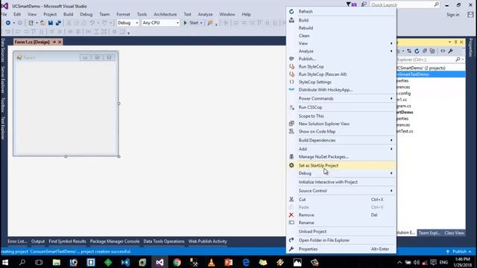The image size is (477, 268).
Task: Open the Debug configuration dropdown
Action: tap(127, 23)
